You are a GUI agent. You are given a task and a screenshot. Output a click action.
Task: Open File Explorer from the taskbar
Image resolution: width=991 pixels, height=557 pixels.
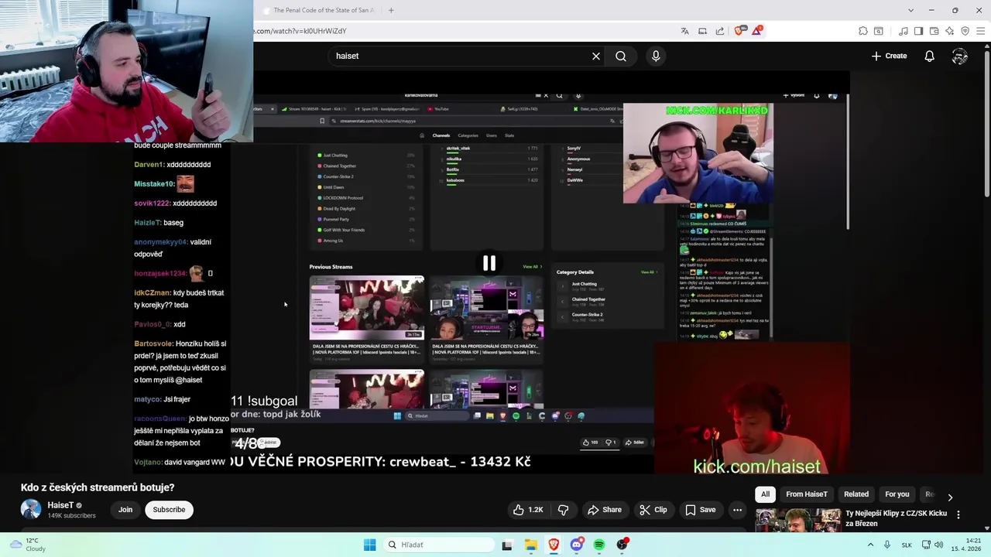[531, 545]
